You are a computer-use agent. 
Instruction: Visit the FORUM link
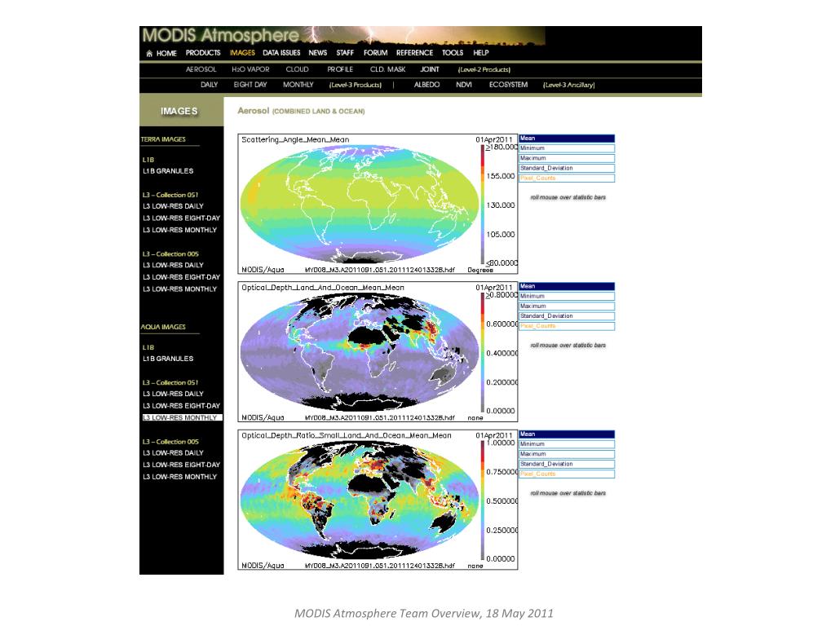375,53
